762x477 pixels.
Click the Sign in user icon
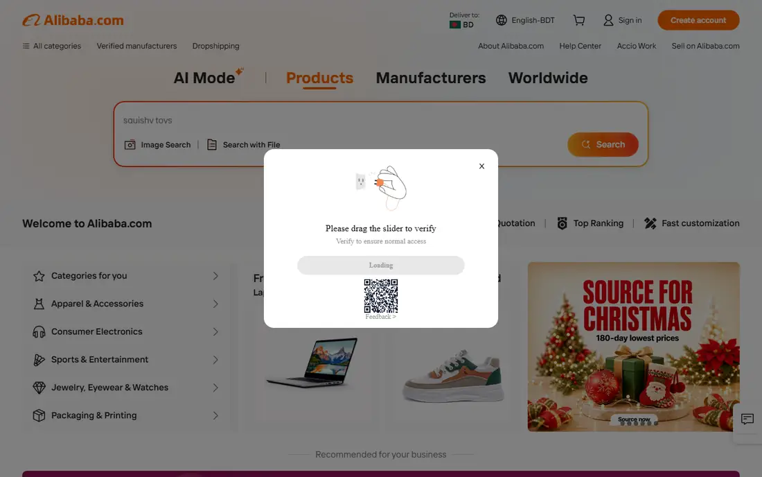tap(608, 20)
